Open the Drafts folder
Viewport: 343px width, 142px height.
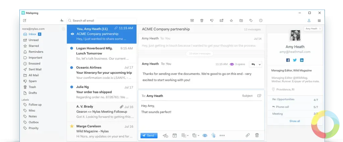tap(30, 93)
